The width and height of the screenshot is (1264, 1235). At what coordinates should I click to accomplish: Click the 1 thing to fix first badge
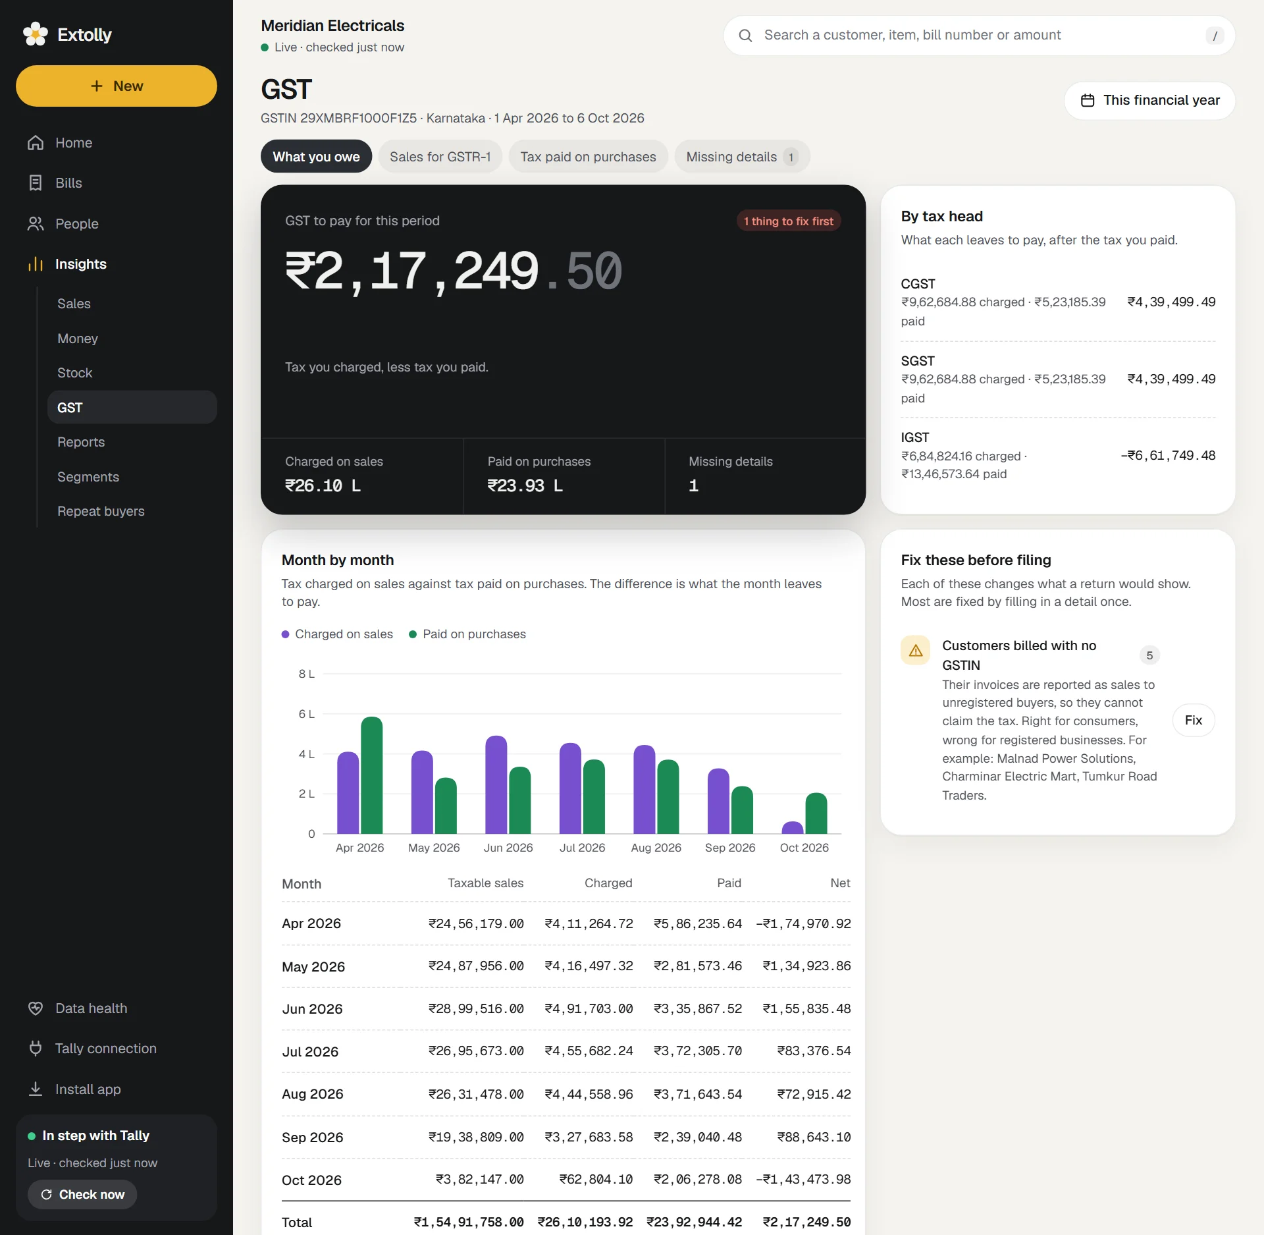[x=788, y=221]
